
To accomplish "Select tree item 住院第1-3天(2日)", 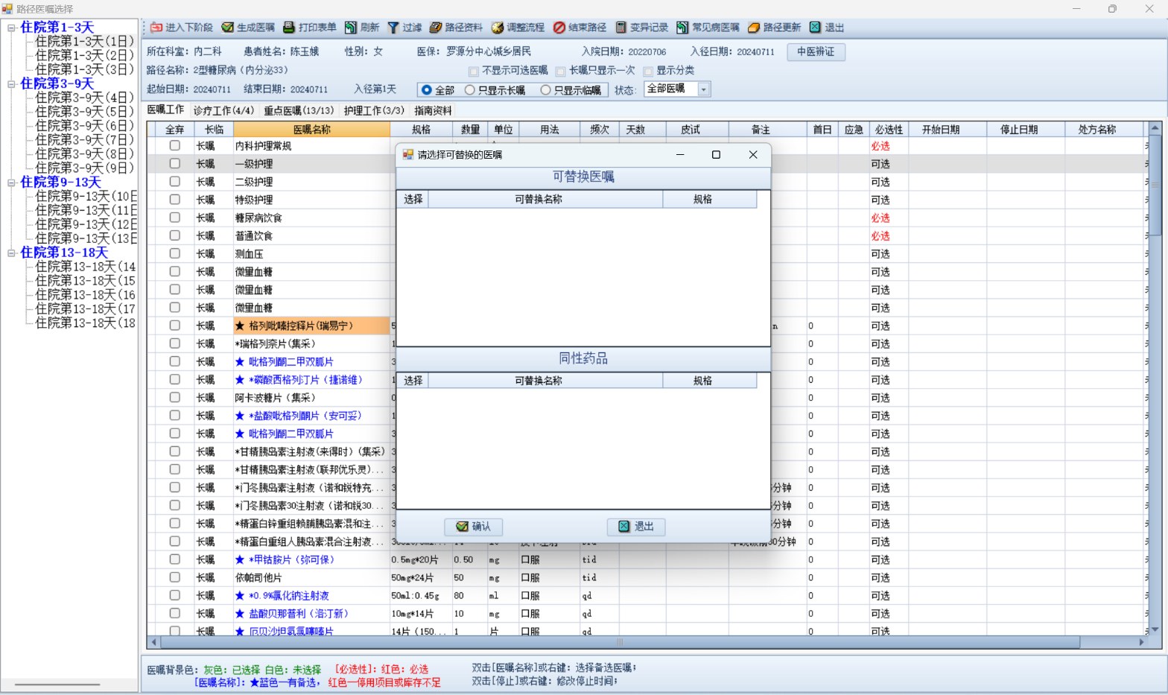I will [85, 56].
